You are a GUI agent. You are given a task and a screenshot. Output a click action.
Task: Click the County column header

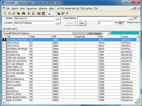tap(129, 37)
